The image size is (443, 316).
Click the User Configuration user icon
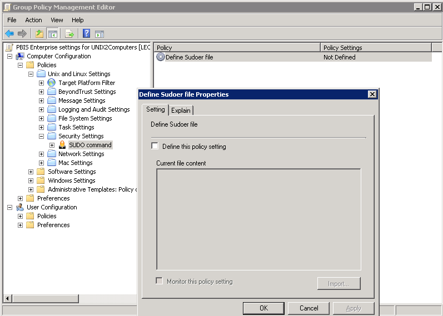tap(20, 207)
